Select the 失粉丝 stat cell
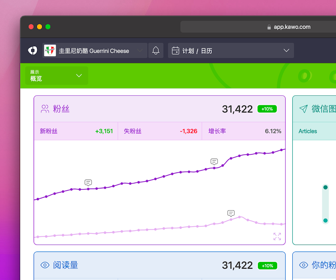Image resolution: width=336 pixels, height=280 pixels. pyautogui.click(x=160, y=131)
